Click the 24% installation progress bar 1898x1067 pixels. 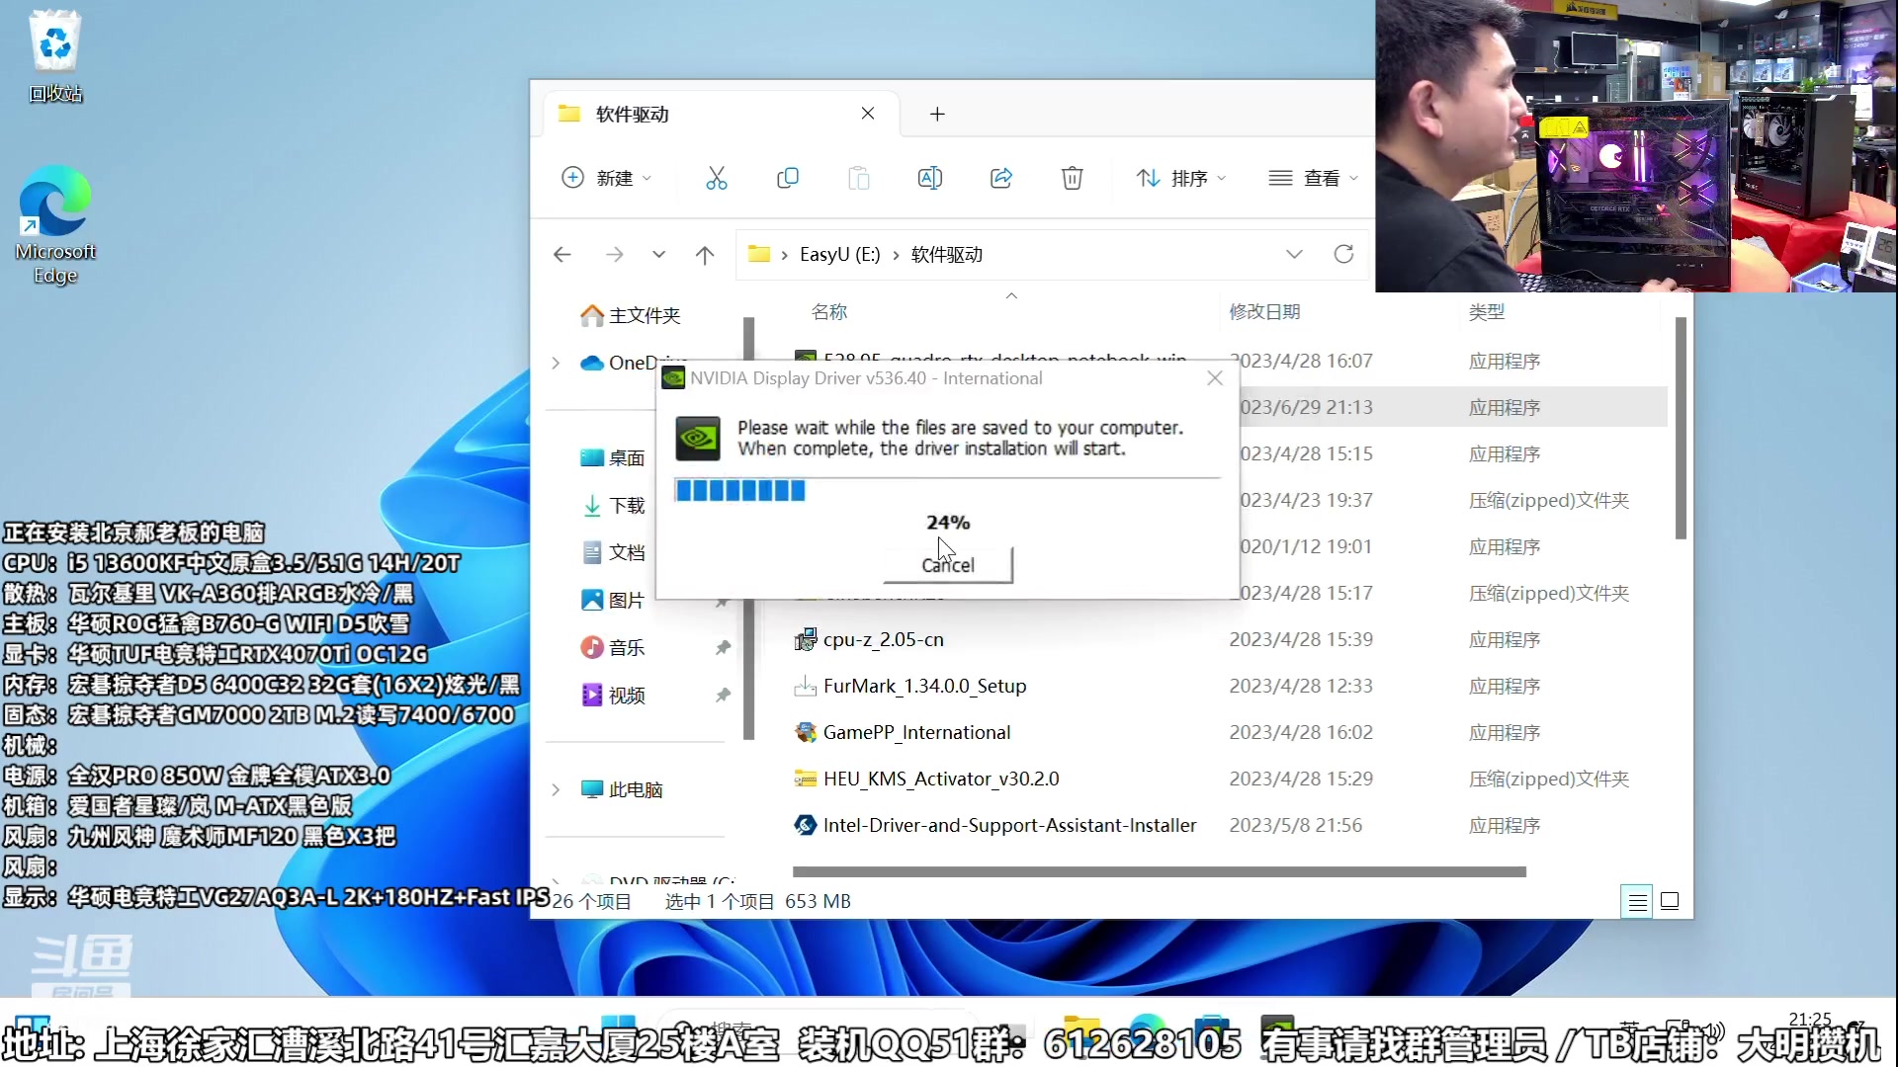tap(947, 491)
